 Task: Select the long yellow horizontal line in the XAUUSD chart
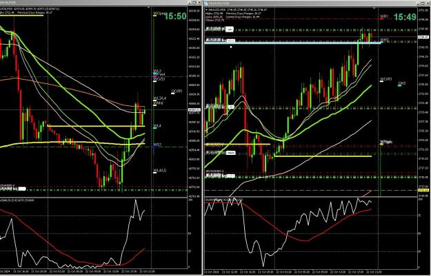(323, 156)
